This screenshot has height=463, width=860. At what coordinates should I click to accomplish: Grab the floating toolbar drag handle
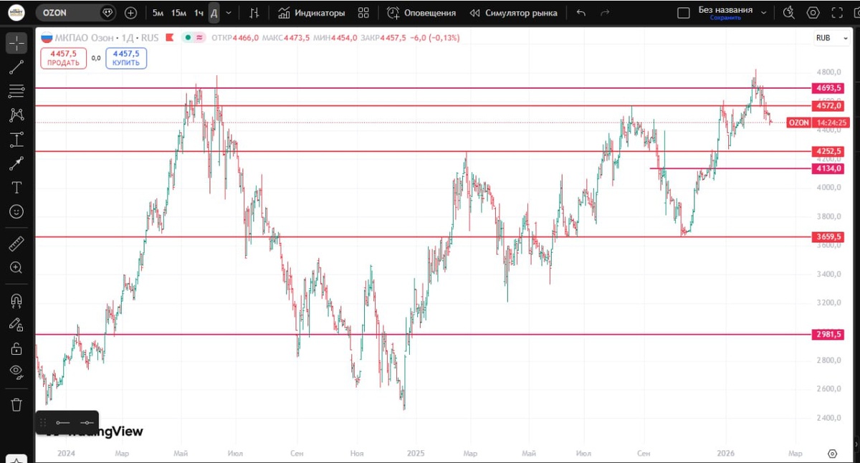(43, 423)
